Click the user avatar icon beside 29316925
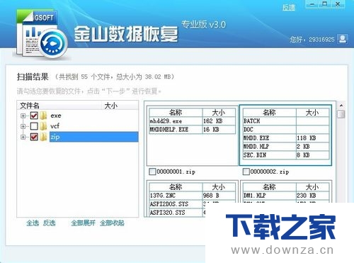Image resolution: width=354 pixels, height=263 pixels. tap(343, 39)
